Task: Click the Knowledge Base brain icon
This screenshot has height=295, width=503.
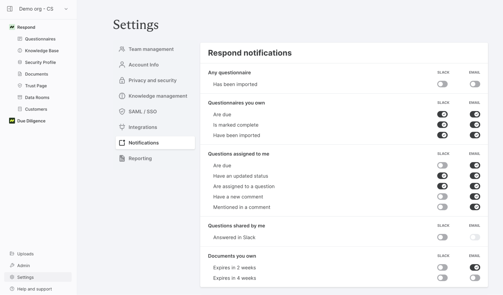Action: 20,51
